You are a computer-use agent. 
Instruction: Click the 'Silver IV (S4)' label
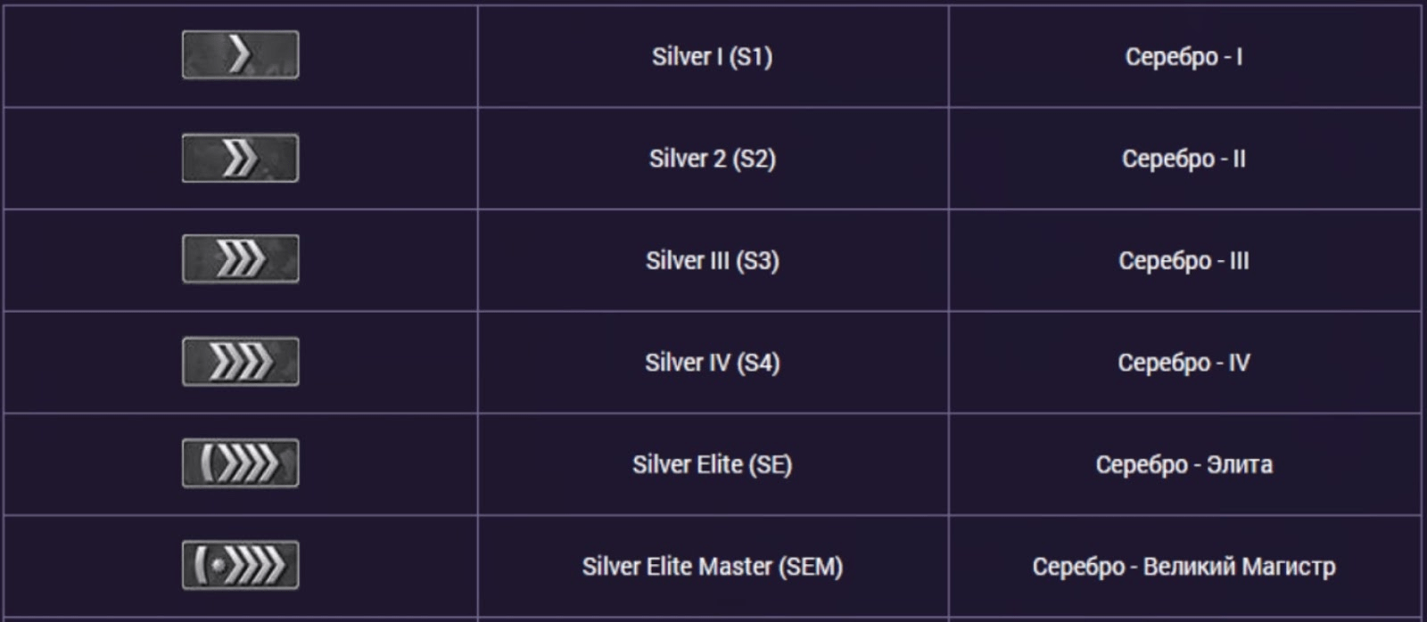click(x=713, y=363)
